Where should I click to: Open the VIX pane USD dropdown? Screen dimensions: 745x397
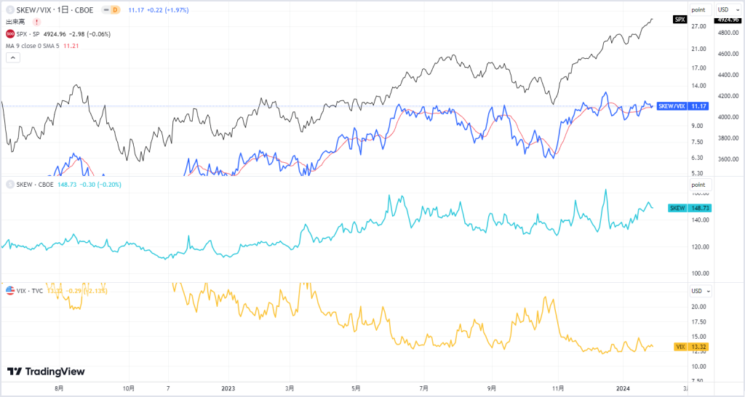click(x=701, y=291)
